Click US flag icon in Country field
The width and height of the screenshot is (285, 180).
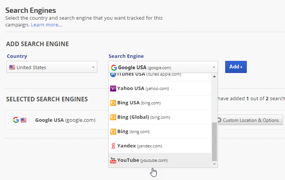tap(12, 67)
